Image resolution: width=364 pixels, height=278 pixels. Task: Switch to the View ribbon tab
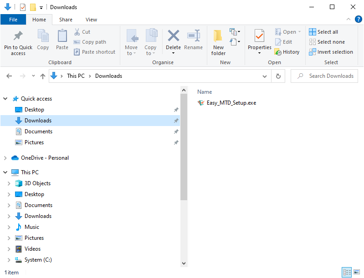[x=91, y=20]
